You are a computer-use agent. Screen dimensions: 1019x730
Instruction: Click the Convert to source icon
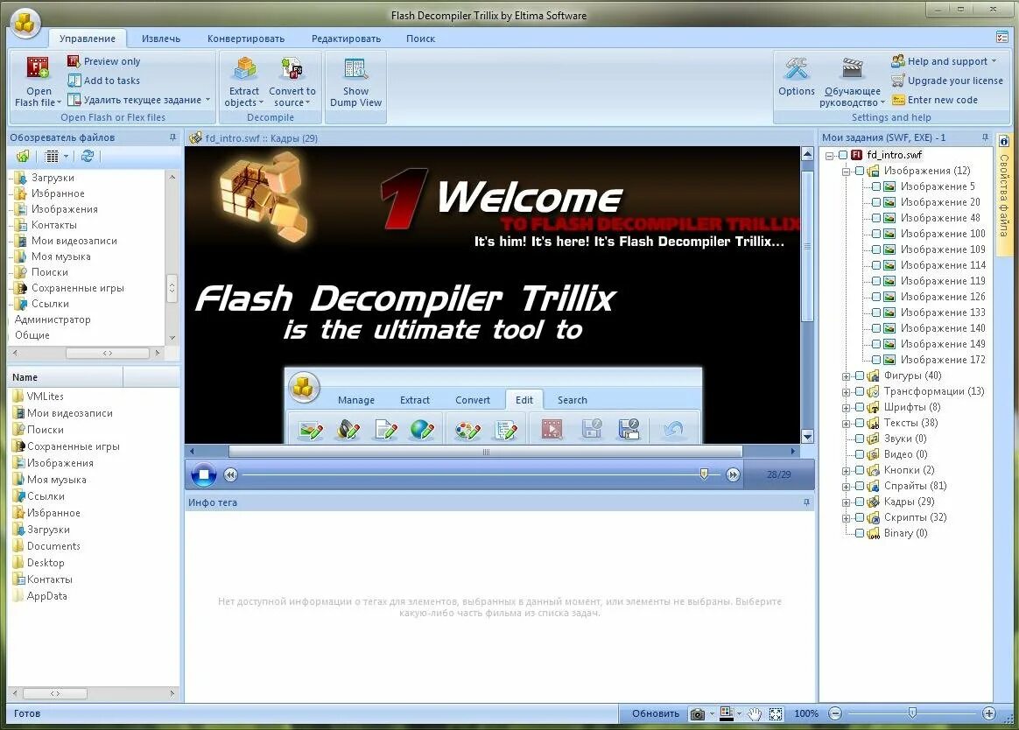[x=292, y=69]
